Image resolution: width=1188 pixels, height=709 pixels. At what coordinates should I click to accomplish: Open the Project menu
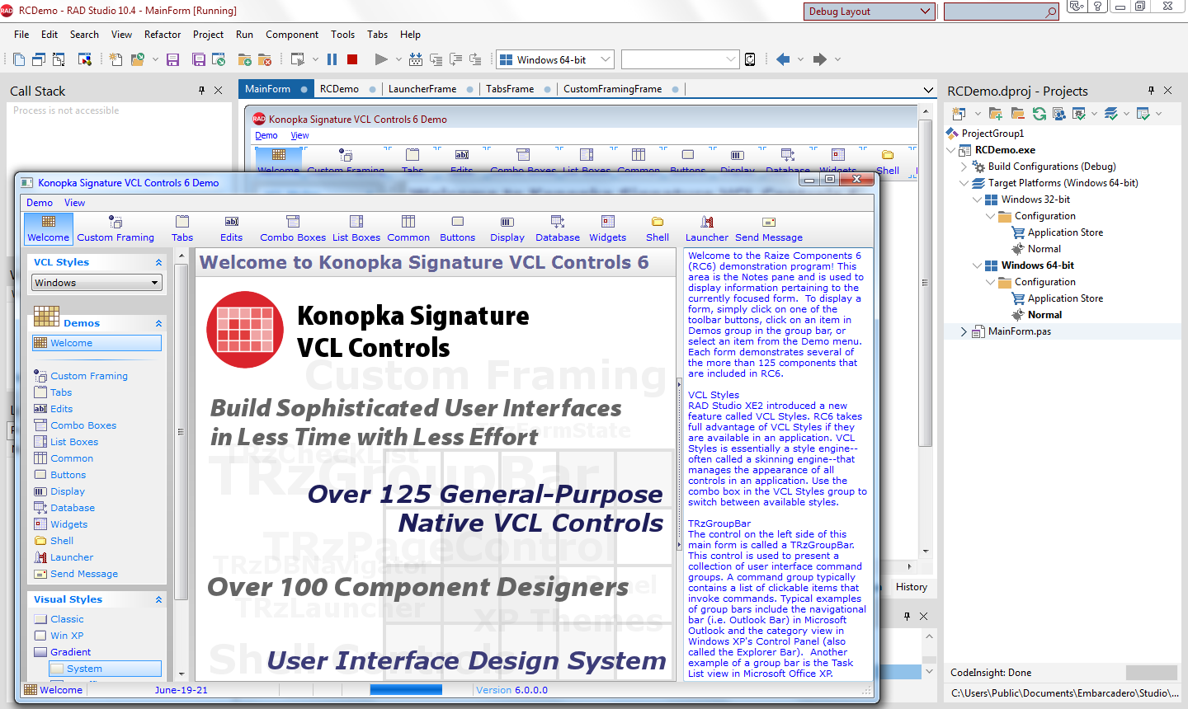208,35
